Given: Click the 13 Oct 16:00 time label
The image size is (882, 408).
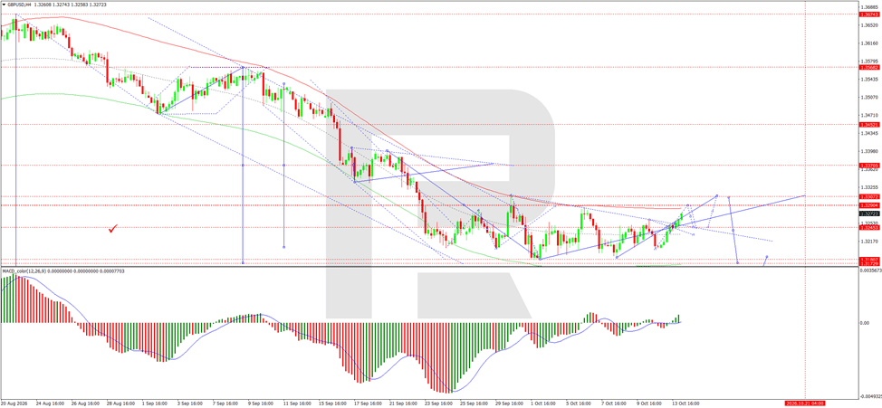Looking at the screenshot, I should point(685,404).
